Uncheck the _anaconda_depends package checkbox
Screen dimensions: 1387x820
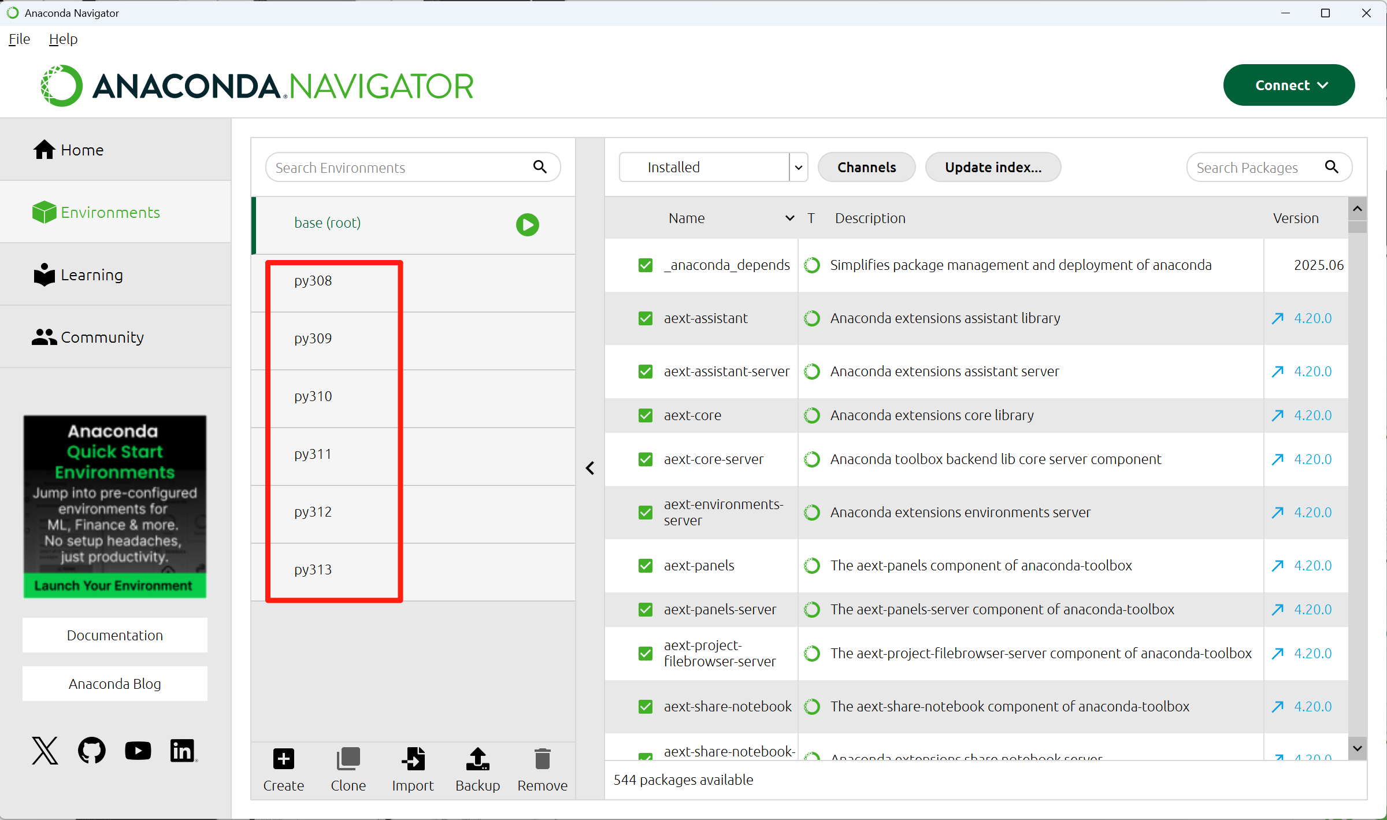tap(646, 265)
